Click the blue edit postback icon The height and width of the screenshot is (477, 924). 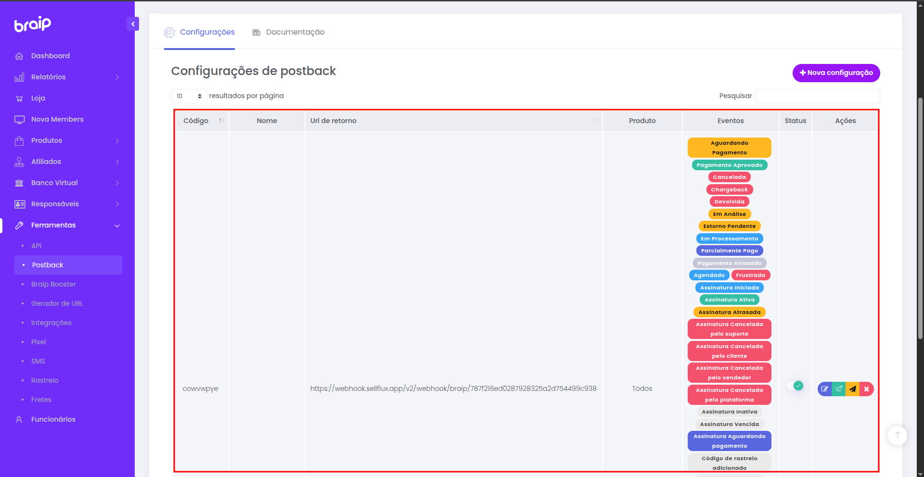[825, 389]
